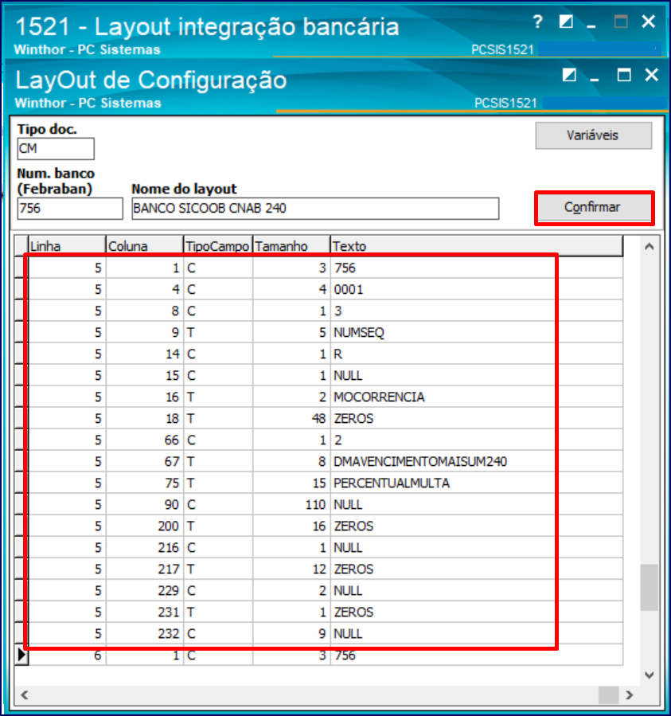
Task: Confirm the layout with Confirmar button
Action: pyautogui.click(x=595, y=208)
